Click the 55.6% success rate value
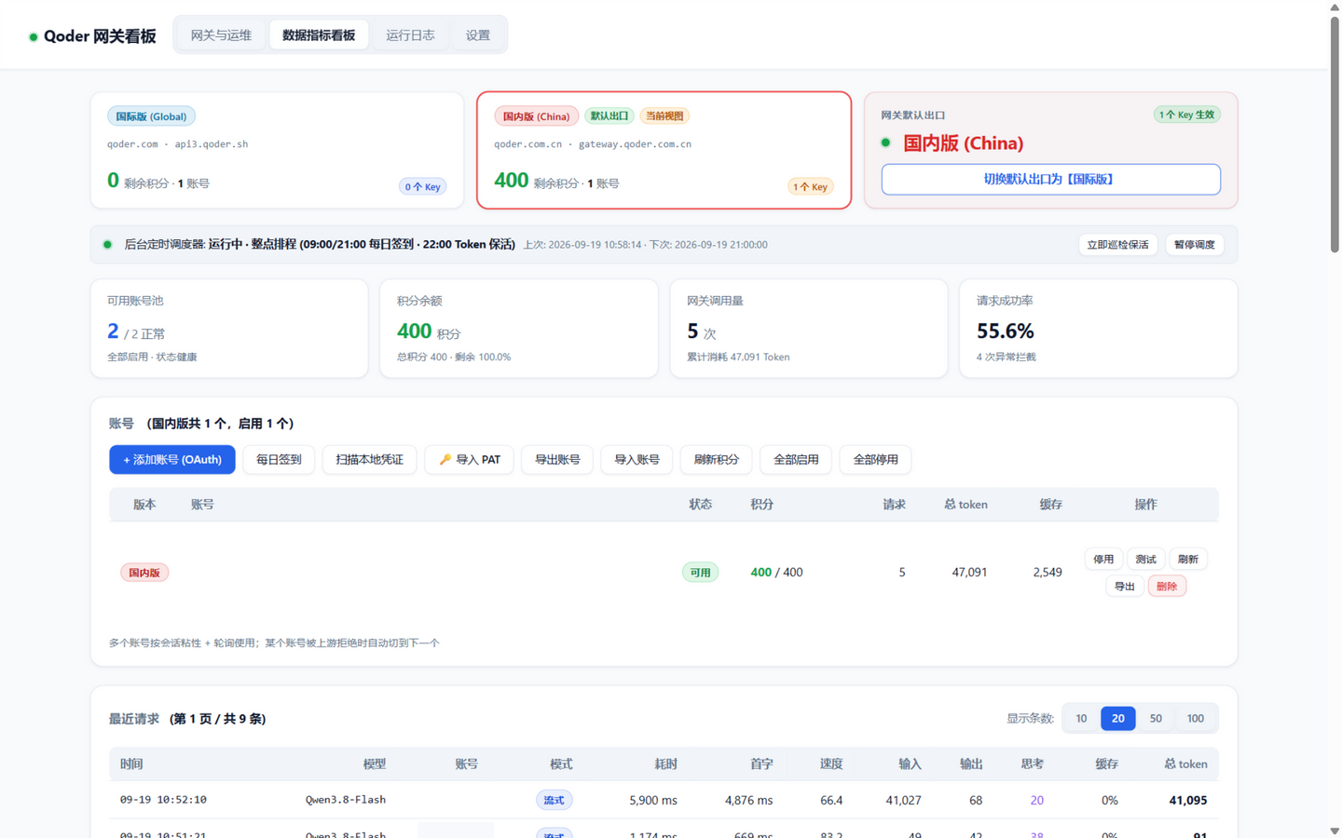 pos(1006,331)
